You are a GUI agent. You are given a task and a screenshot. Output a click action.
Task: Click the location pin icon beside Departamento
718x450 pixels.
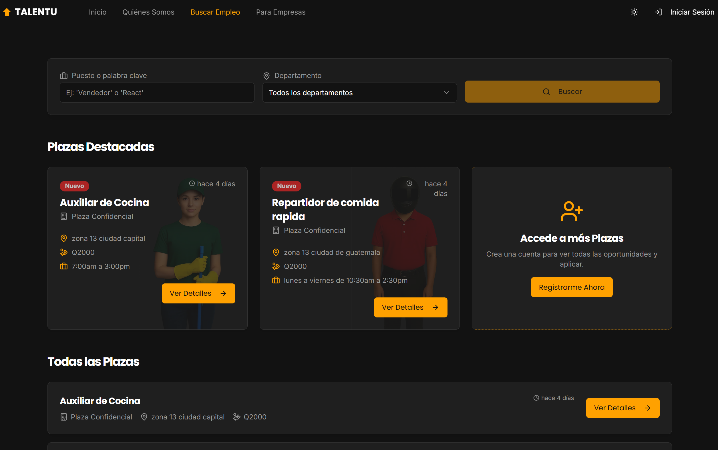266,76
